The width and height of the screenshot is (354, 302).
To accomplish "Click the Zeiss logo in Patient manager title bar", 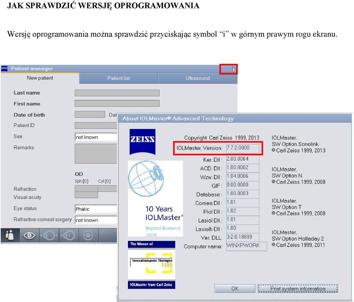I will (x=4, y=68).
